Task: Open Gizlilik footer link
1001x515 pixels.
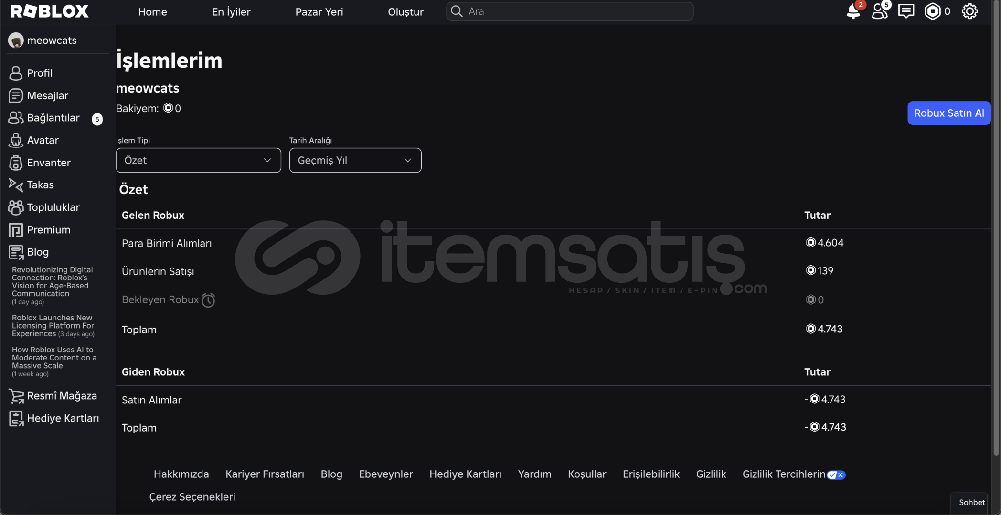Action: coord(711,474)
